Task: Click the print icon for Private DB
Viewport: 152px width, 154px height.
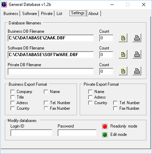Action: (137, 71)
